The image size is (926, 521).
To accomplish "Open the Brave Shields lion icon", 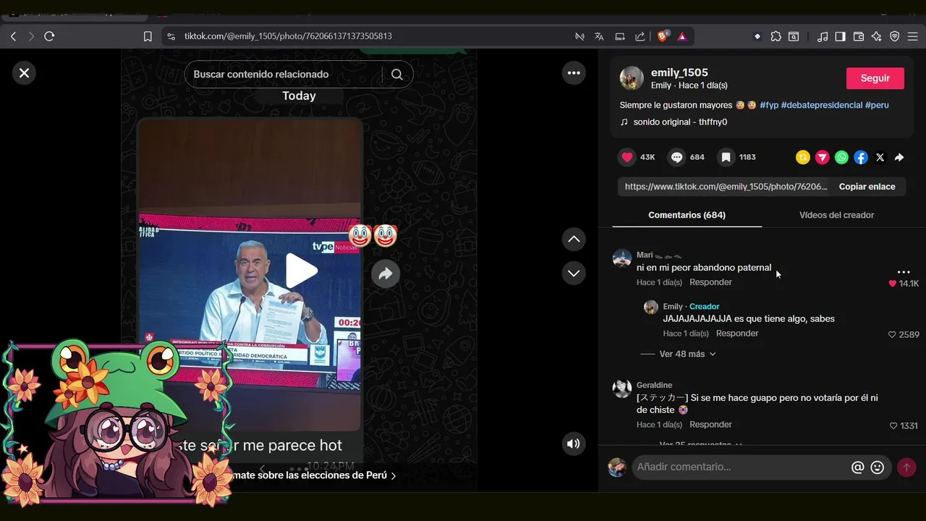I will point(663,36).
